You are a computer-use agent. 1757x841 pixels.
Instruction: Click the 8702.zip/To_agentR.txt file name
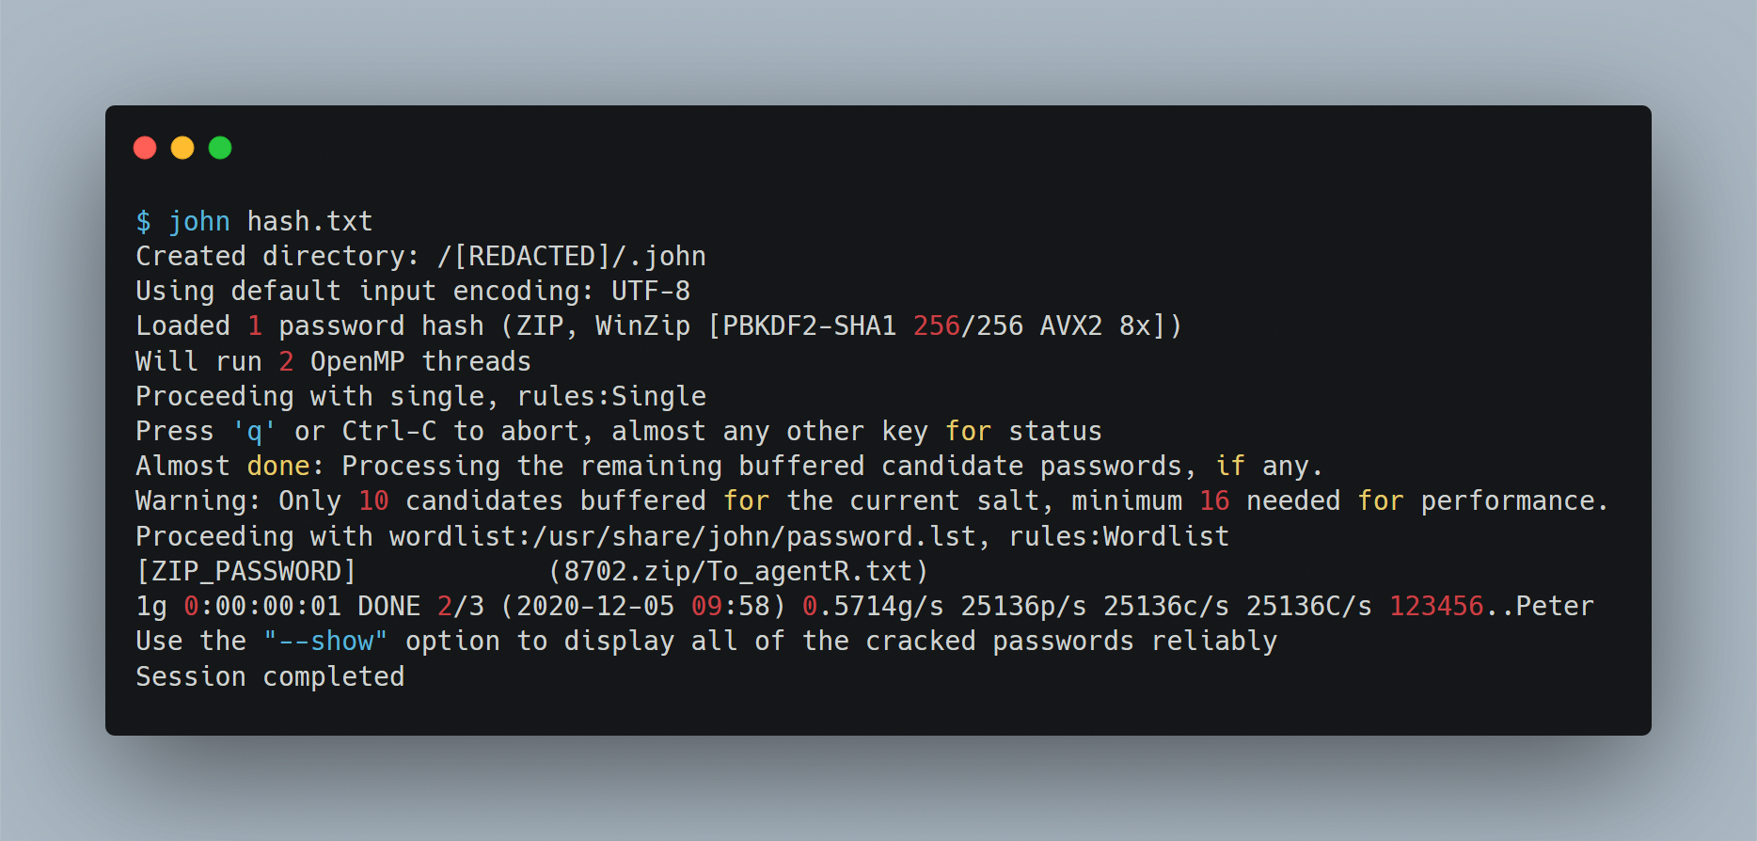[x=738, y=572]
